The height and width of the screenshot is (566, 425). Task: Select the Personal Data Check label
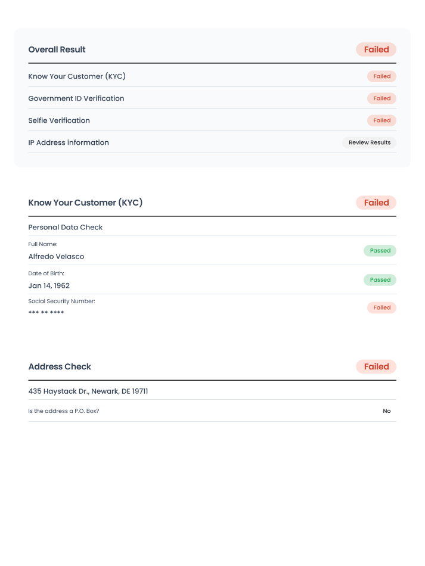pos(66,227)
